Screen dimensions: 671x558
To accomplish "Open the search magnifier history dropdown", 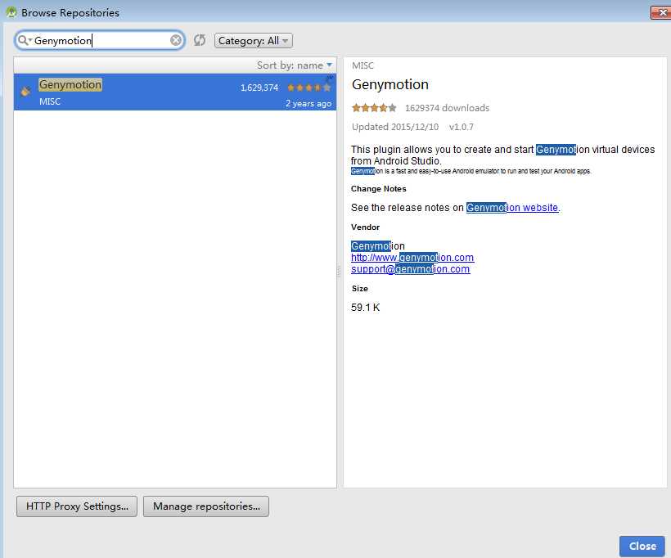I will pyautogui.click(x=25, y=40).
